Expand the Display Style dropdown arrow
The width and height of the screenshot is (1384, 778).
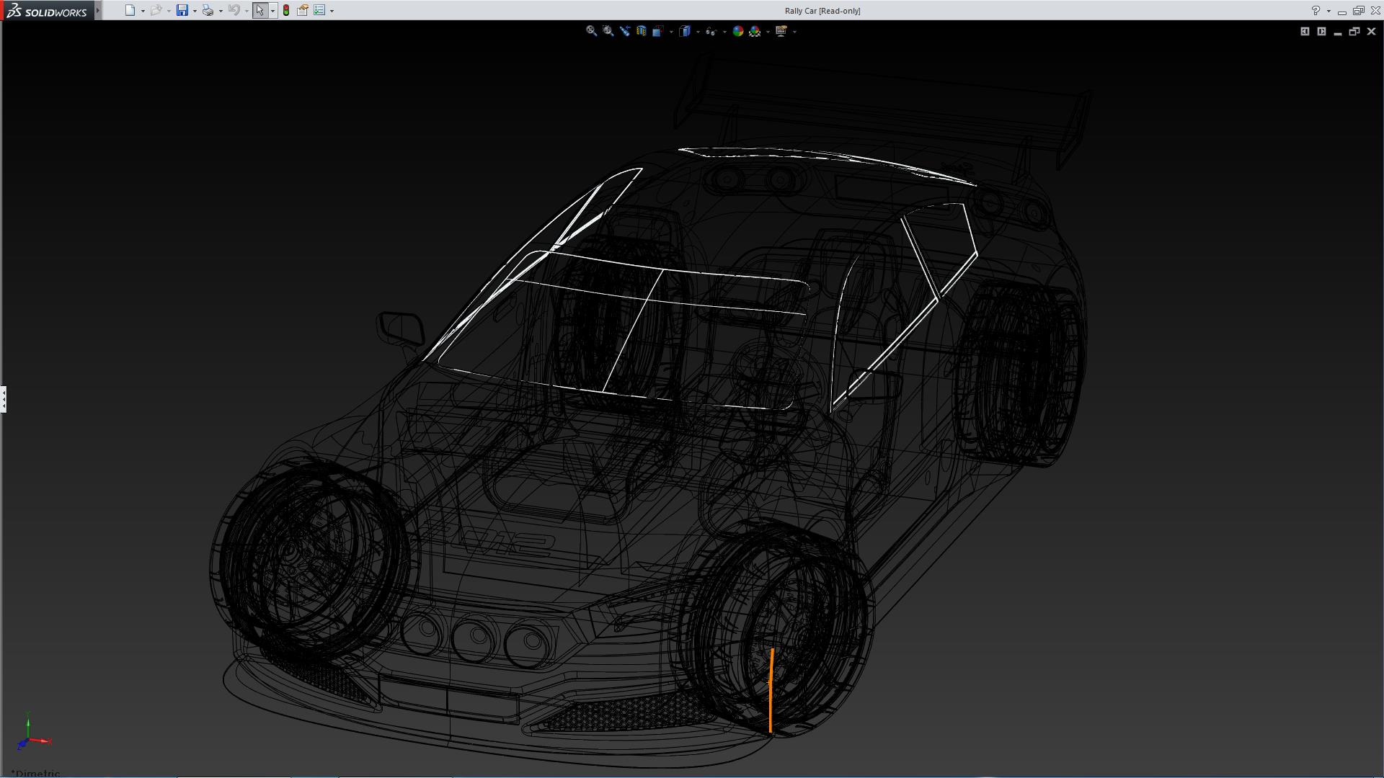pos(698,32)
